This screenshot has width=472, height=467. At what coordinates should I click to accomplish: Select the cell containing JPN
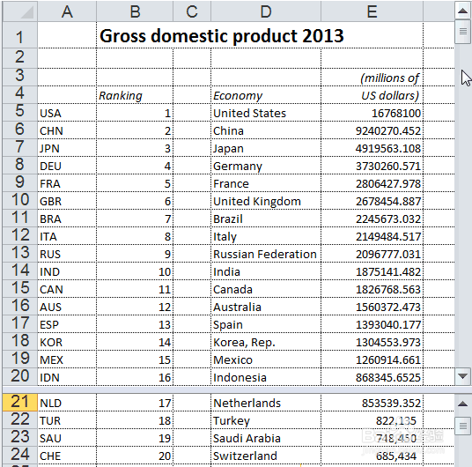[x=67, y=148]
